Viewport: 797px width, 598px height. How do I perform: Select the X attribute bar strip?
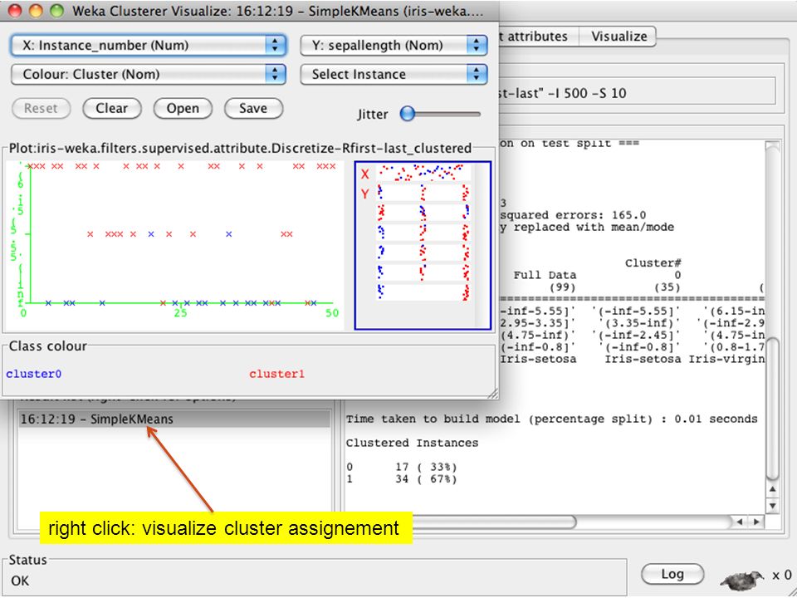tap(423, 173)
